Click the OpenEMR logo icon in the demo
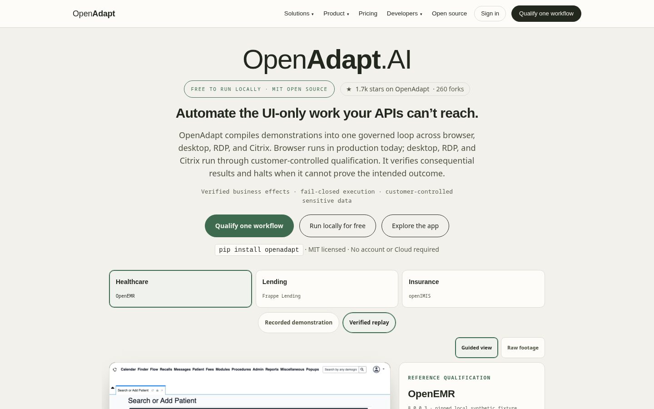 [x=115, y=369]
